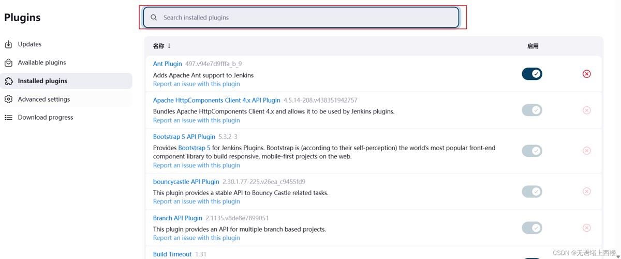Disable the Ant Plugin toggle
This screenshot has width=621, height=259.
(531, 74)
